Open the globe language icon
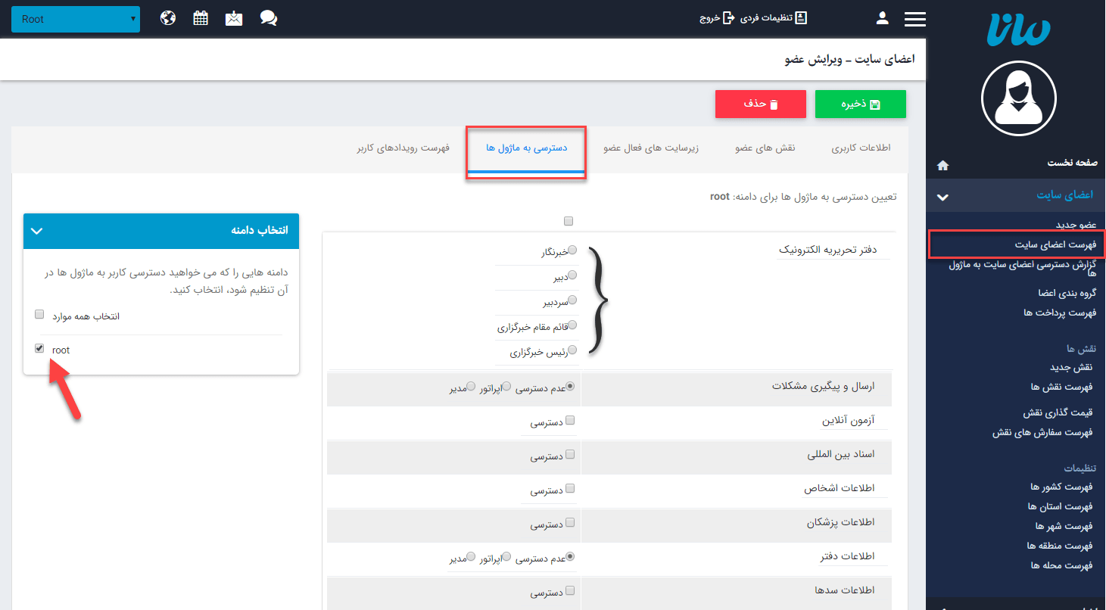The height and width of the screenshot is (610, 1106). 167,17
